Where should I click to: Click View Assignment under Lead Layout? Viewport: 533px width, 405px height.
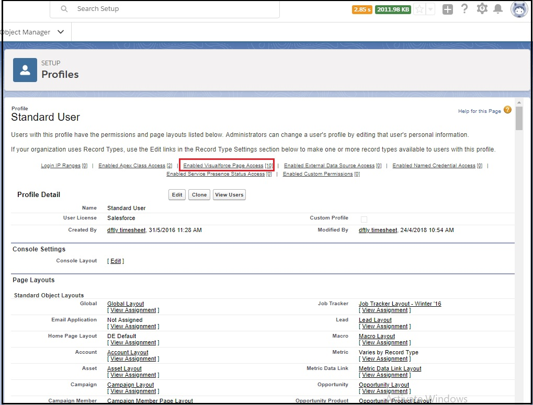(x=385, y=327)
